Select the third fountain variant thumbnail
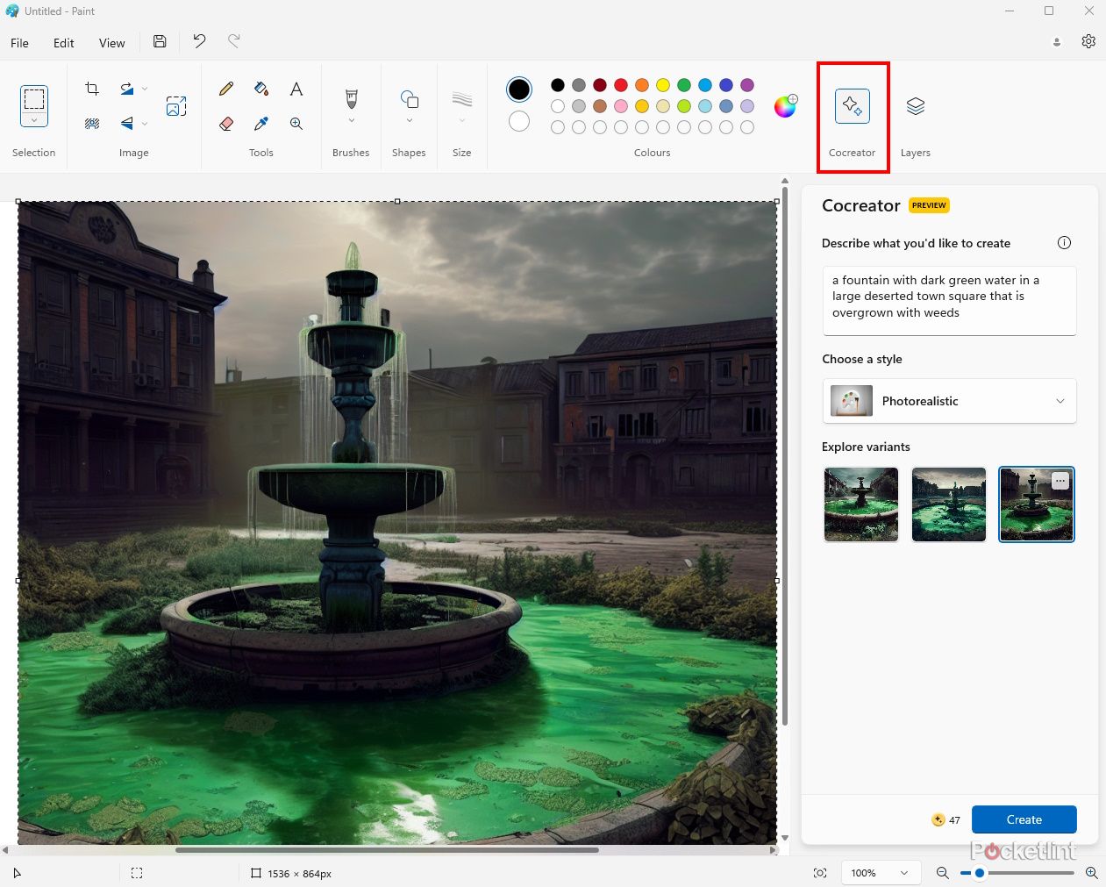1106x887 pixels. [1037, 504]
